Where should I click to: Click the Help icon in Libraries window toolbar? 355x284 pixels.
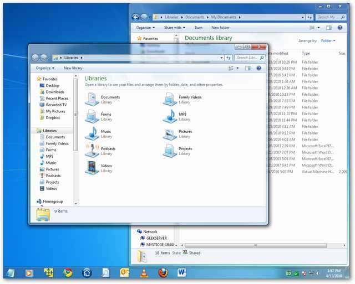(259, 68)
